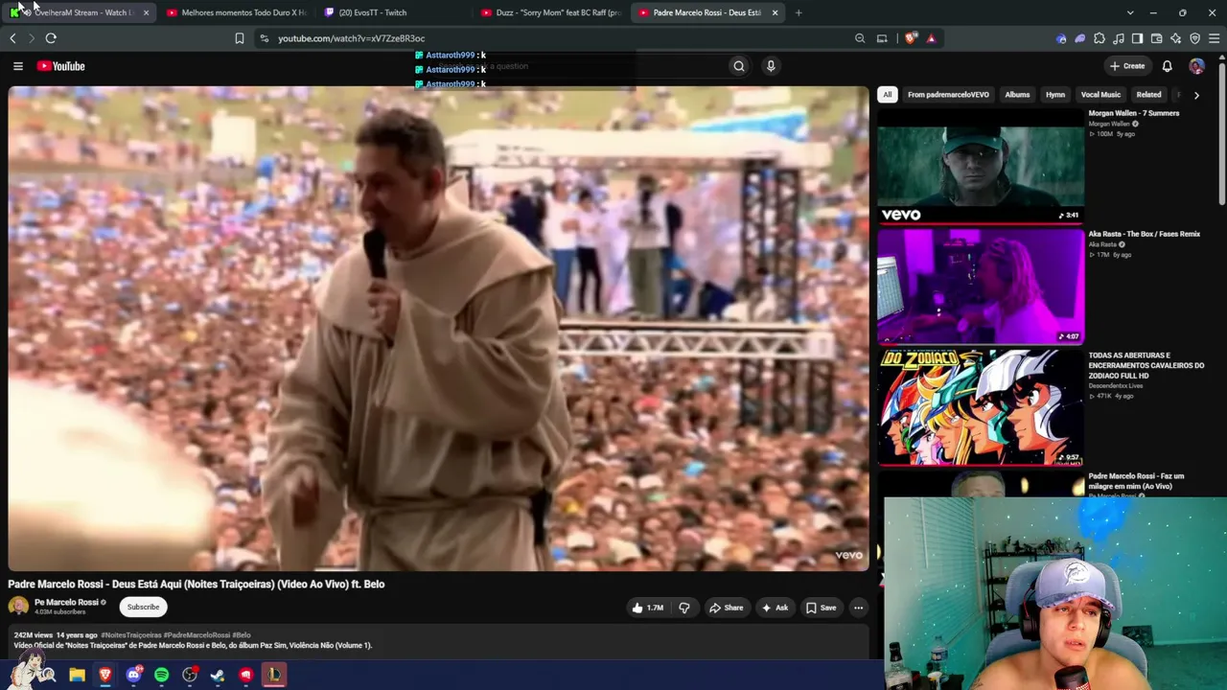Go back using the browser back arrow
This screenshot has width=1227, height=690.
(12, 38)
